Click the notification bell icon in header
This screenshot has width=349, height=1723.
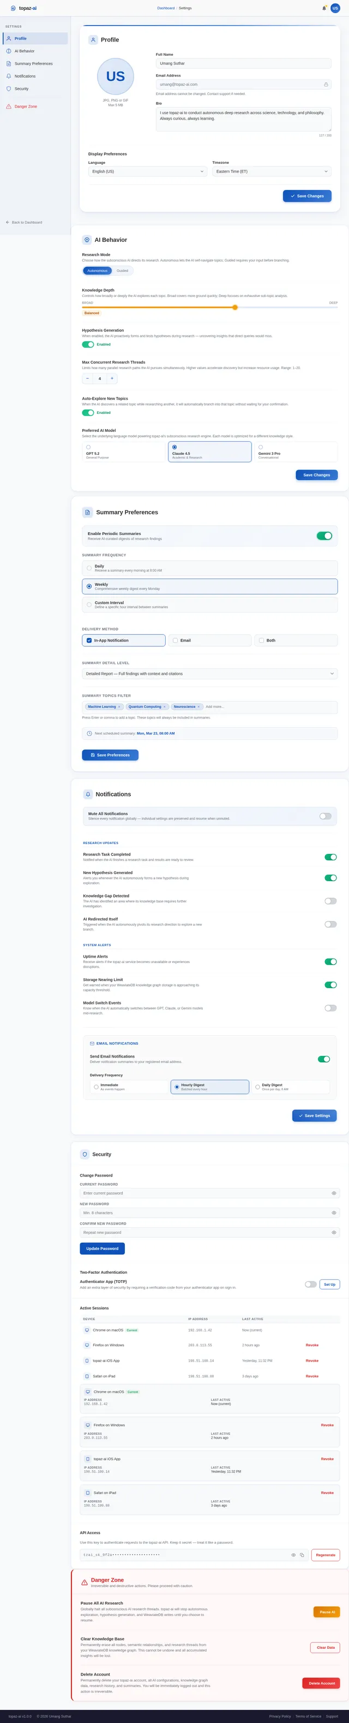click(x=324, y=8)
